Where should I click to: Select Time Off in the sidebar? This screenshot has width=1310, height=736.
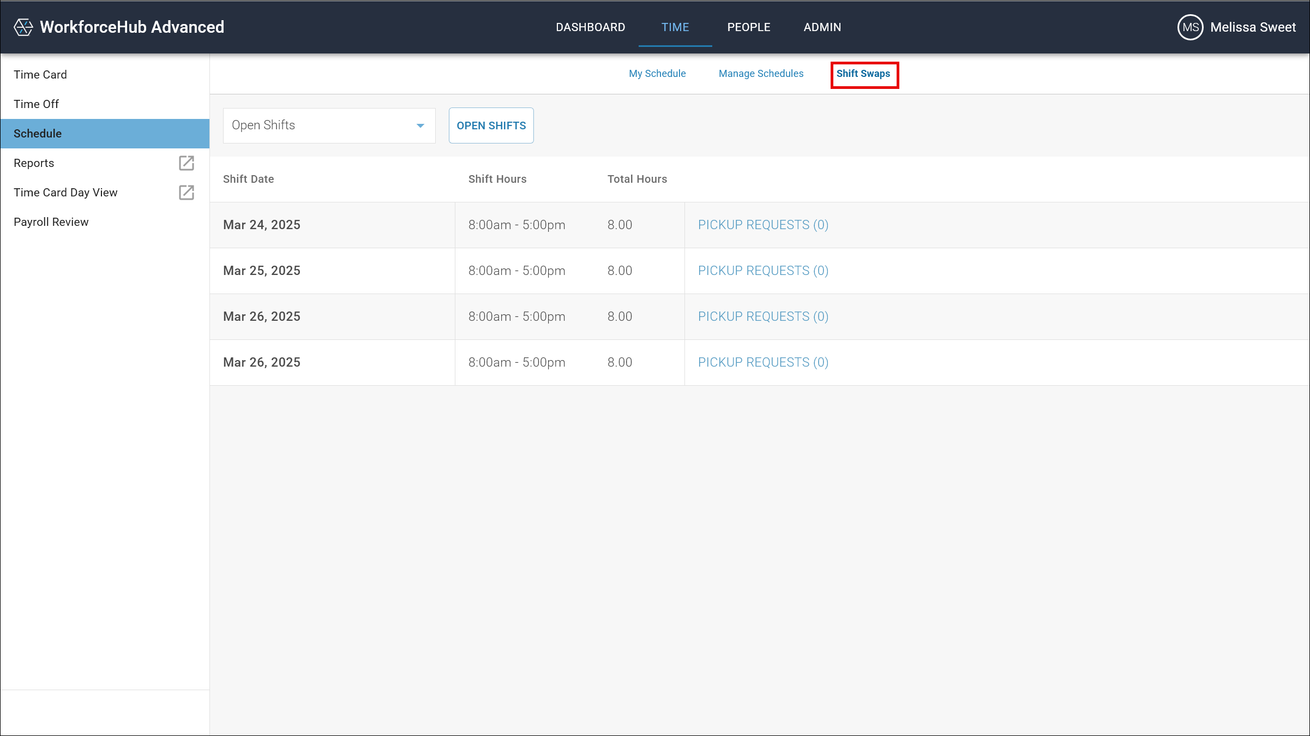[x=36, y=104]
